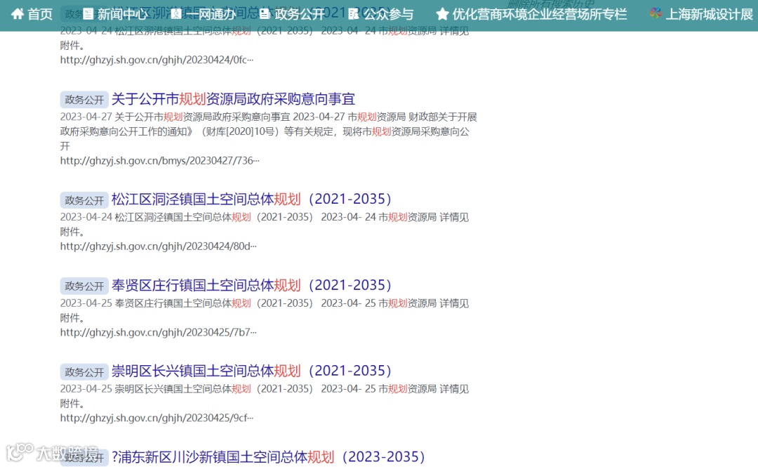
Task: Click the 政务公开 tag on the 政府采购意向 result
Action: click(x=84, y=100)
